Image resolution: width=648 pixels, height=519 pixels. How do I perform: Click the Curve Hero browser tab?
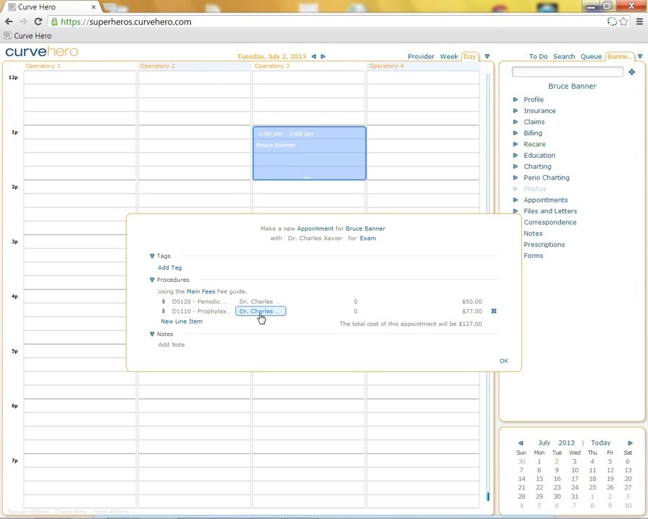point(52,6)
